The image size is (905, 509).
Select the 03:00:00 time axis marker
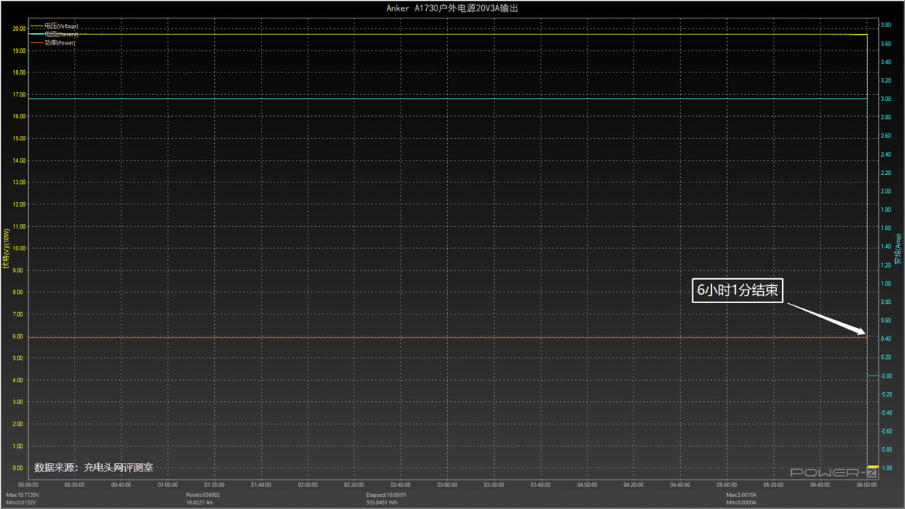[x=447, y=485]
